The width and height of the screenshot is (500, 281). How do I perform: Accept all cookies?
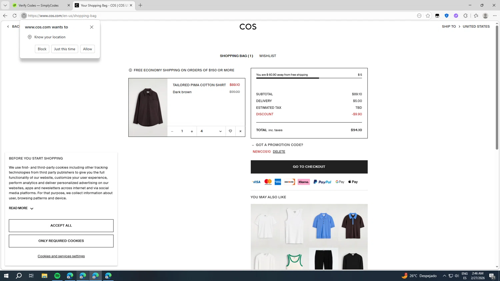click(61, 226)
